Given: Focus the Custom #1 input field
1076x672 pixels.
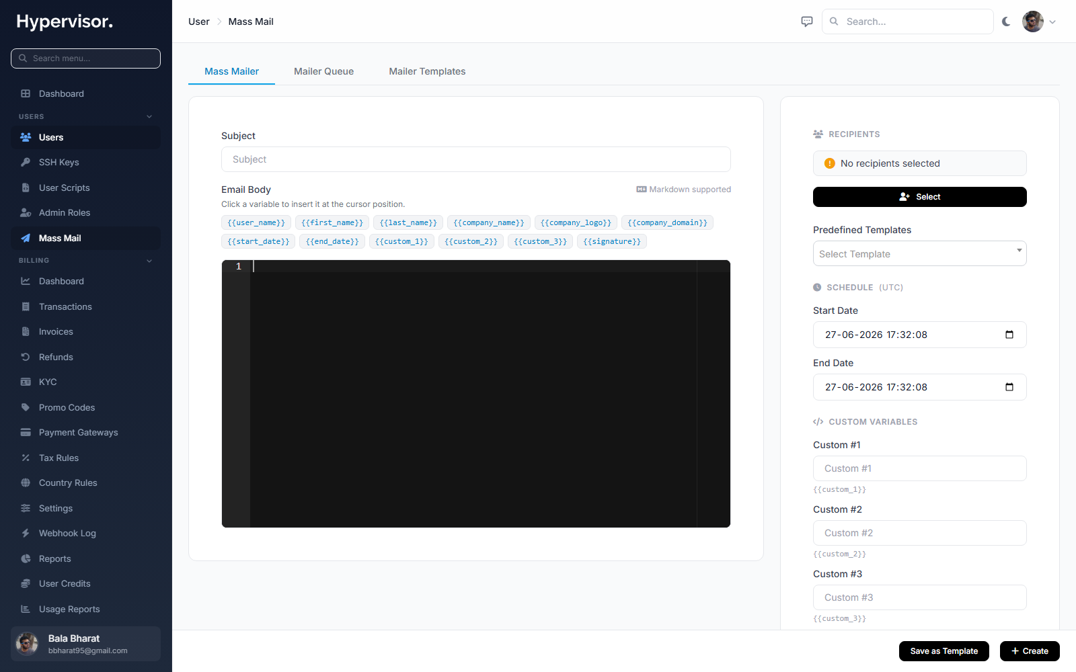Looking at the screenshot, I should tap(919, 468).
